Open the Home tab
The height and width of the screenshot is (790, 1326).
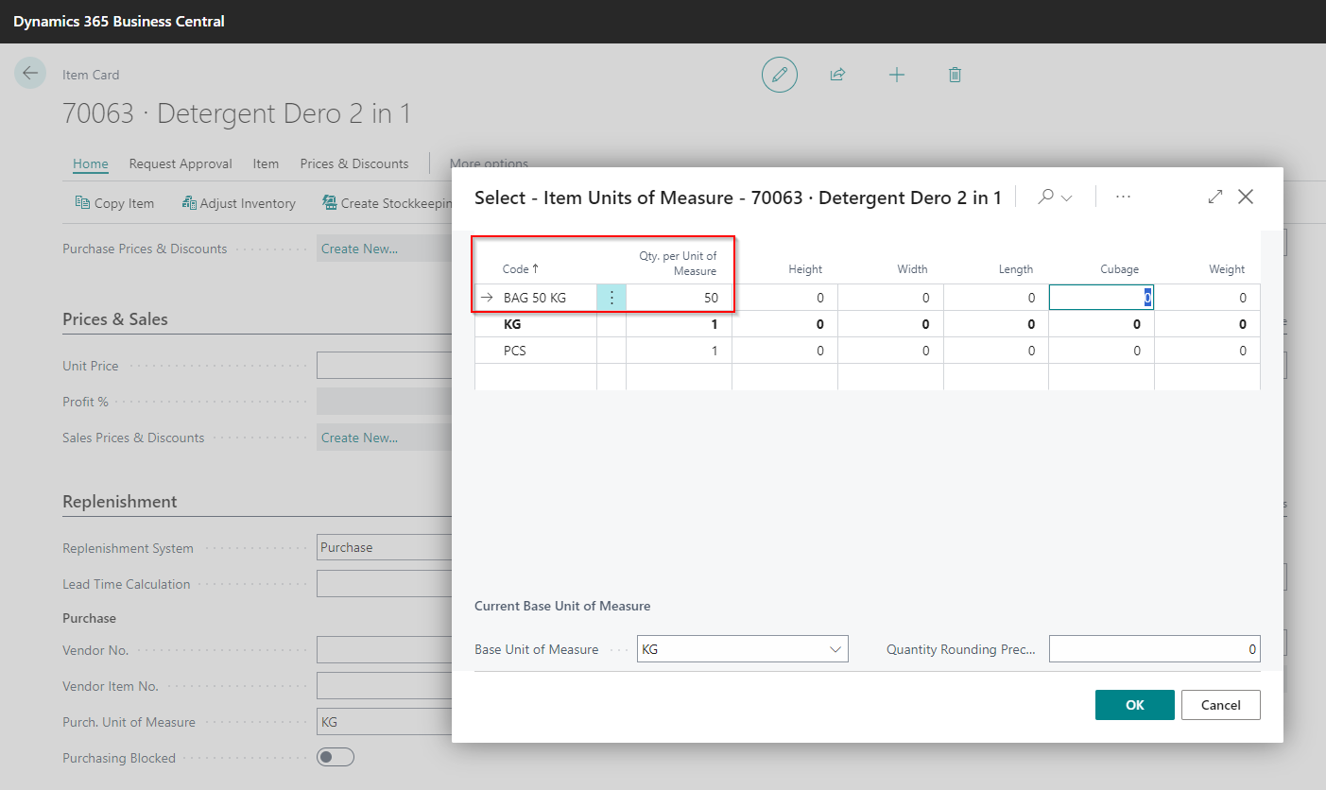pos(91,163)
